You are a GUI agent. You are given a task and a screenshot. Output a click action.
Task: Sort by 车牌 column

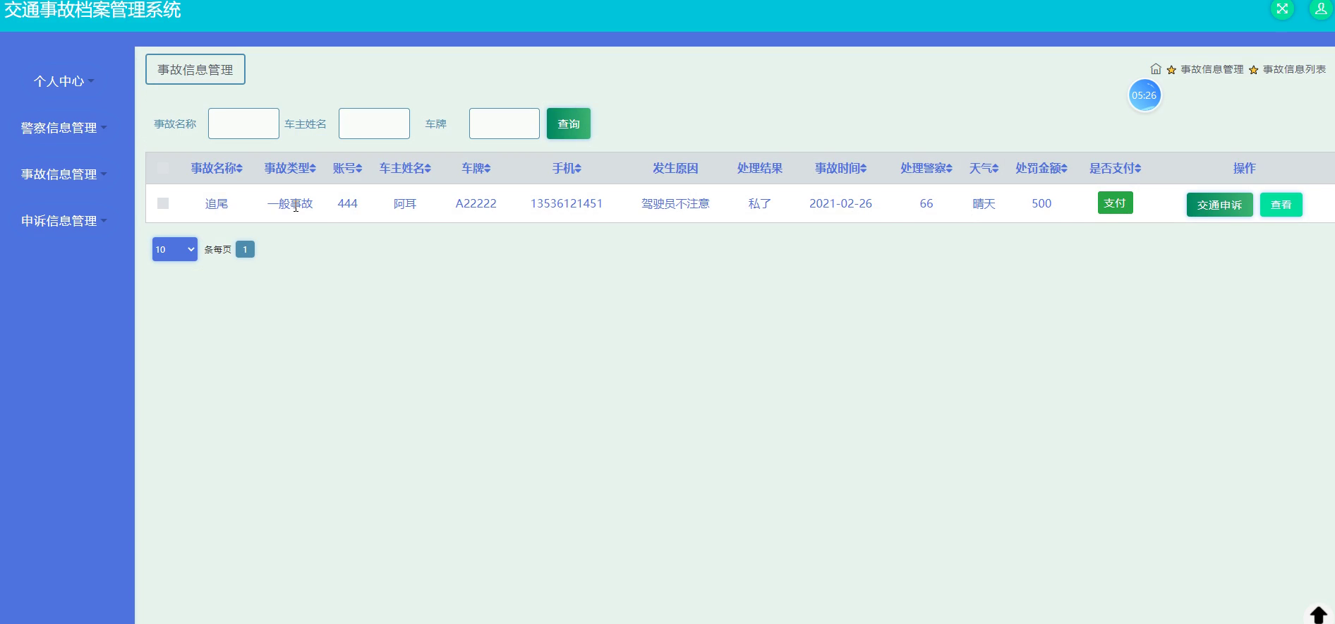pyautogui.click(x=476, y=168)
